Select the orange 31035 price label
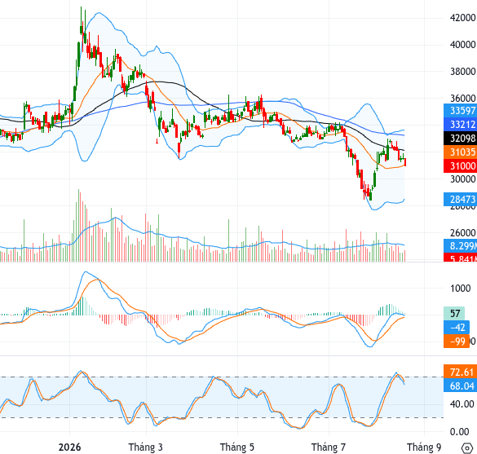 460,152
